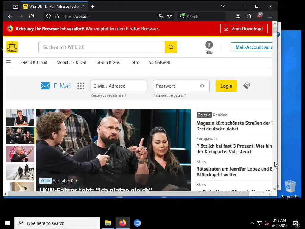Click horizontal scrollbar left arrow
Image resolution: width=305 pixels, height=229 pixels.
(x=5, y=194)
